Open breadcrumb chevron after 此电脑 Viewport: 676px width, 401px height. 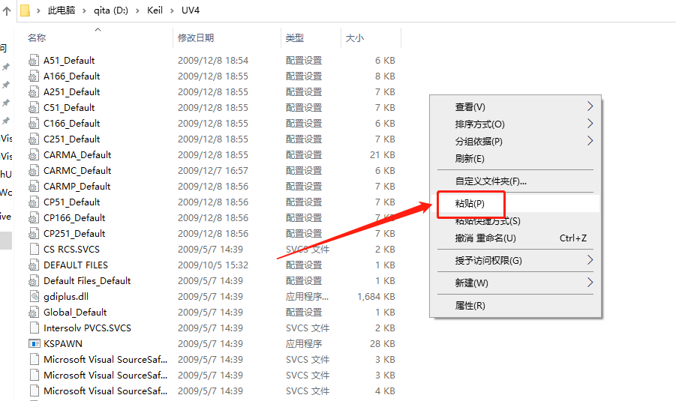coord(84,10)
